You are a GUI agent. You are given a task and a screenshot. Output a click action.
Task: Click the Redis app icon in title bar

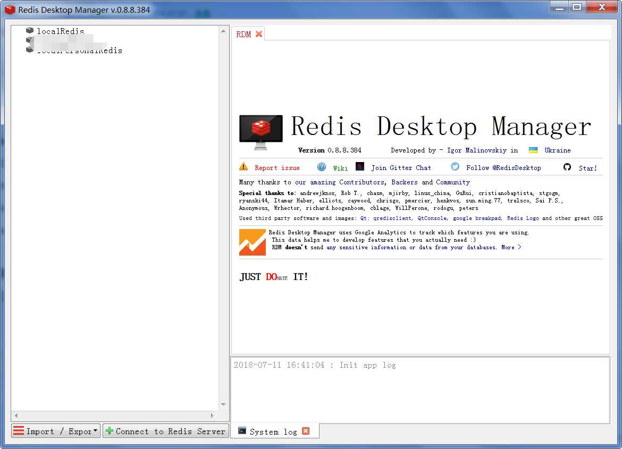point(10,10)
